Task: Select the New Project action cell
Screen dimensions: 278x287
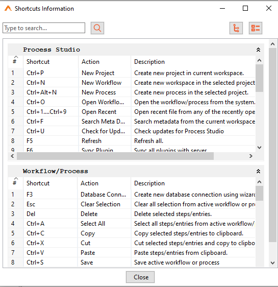Action: click(x=105, y=73)
